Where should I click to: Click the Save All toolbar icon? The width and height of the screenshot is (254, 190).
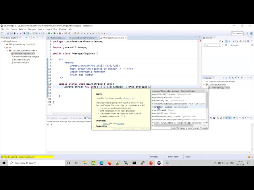coord(11,33)
